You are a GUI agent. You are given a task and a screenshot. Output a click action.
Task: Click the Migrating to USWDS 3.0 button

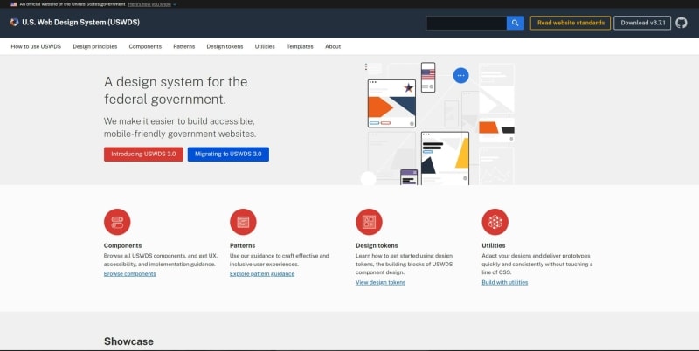tap(228, 155)
